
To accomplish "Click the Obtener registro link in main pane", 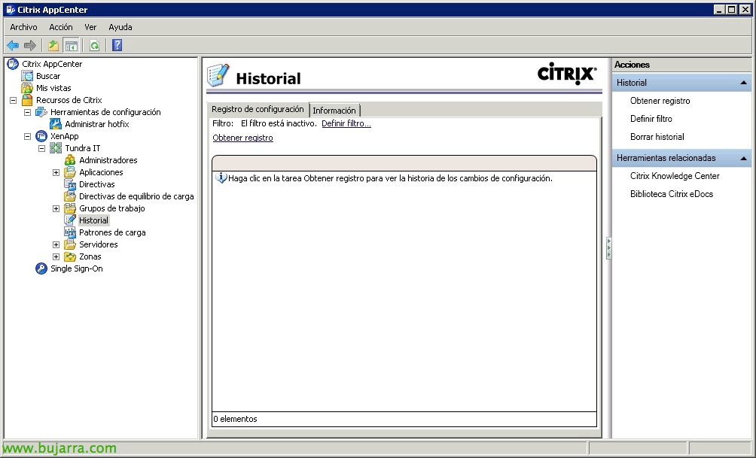I will (242, 138).
